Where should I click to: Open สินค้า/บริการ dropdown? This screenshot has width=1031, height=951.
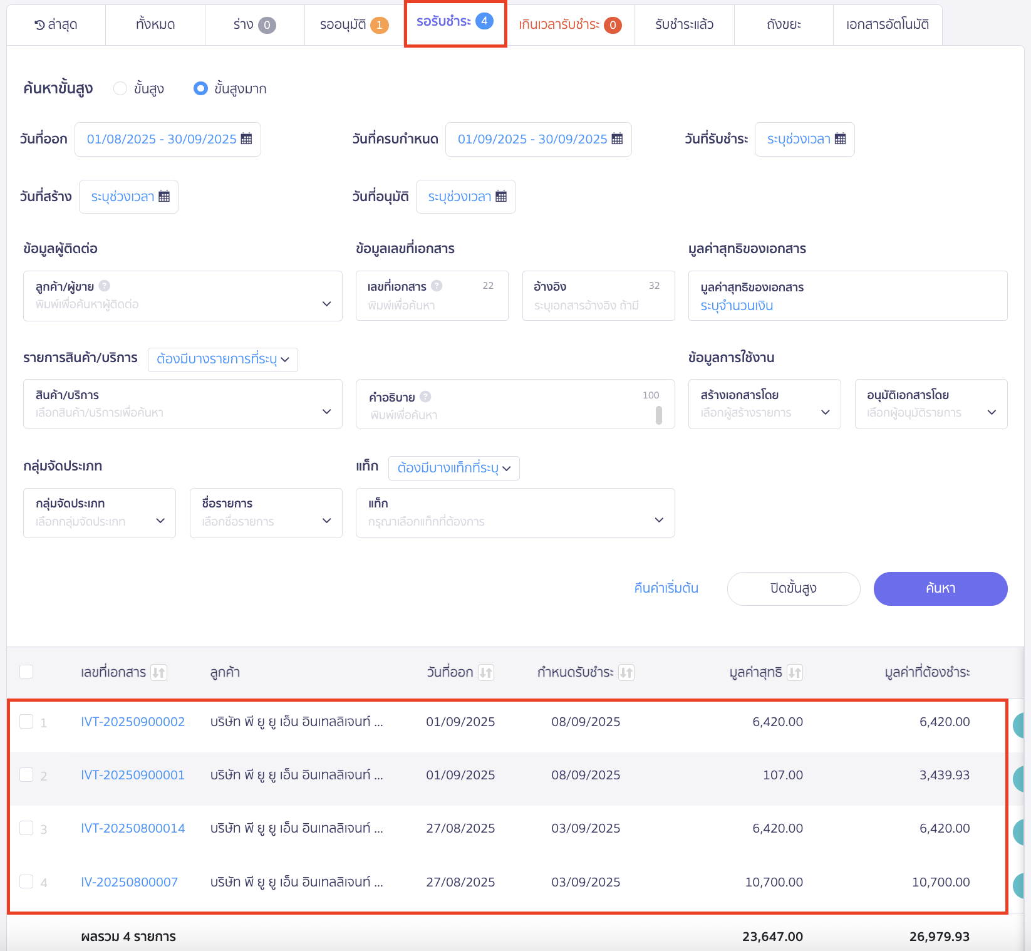point(183,403)
